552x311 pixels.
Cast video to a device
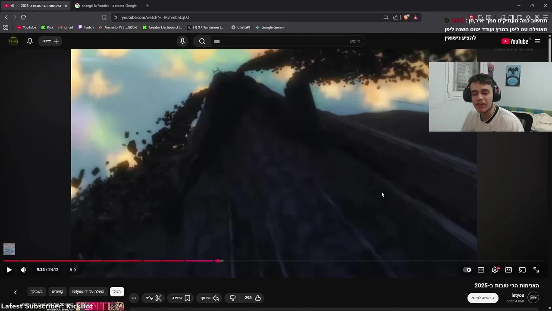coord(522,270)
